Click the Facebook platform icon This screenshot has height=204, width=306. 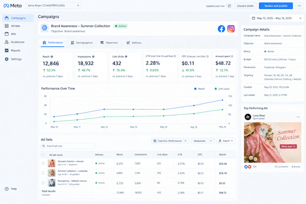[x=221, y=29]
